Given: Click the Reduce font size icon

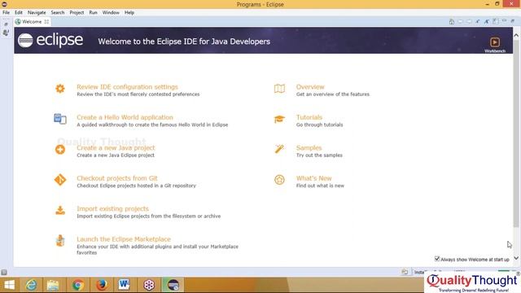Looking at the screenshot, I should tap(478, 22).
